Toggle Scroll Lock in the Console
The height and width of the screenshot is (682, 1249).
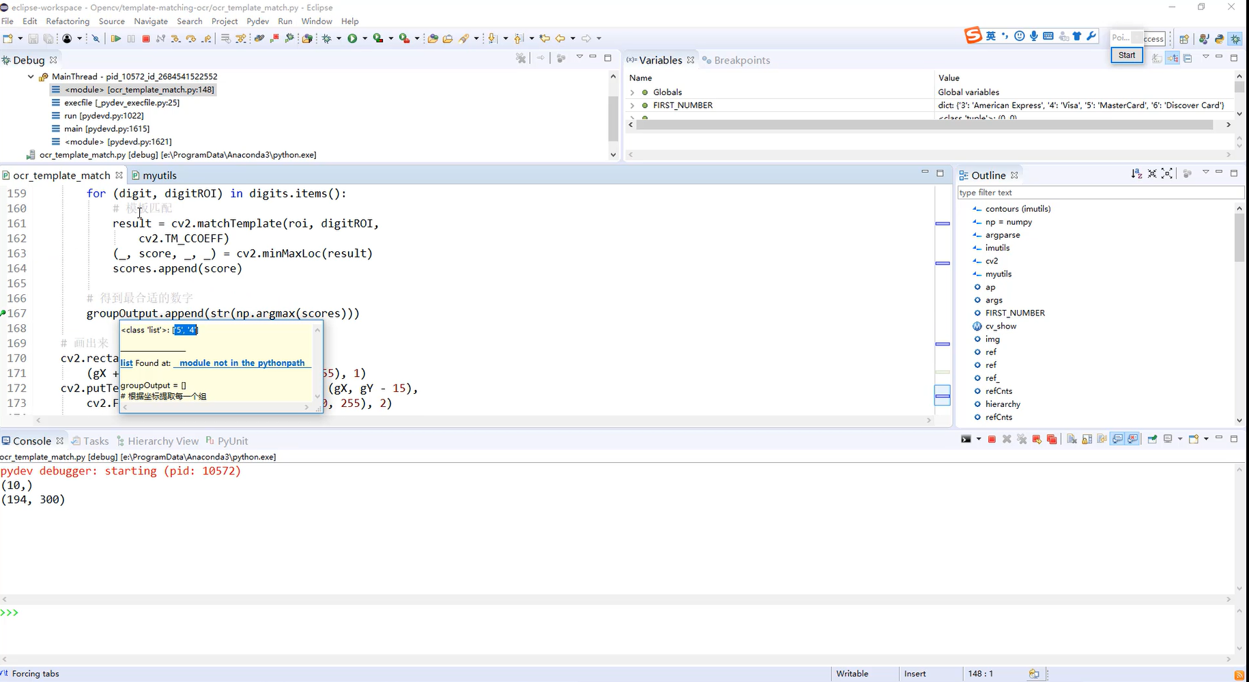[1087, 439]
